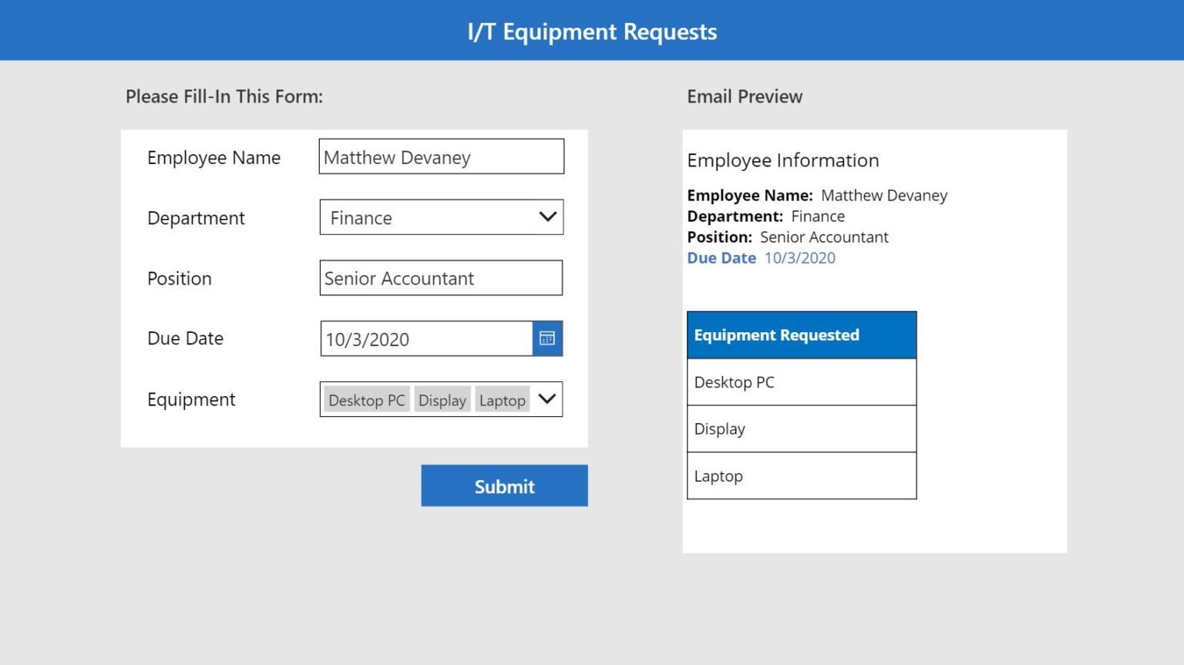Submit the equipment request form
This screenshot has width=1184, height=665.
504,485
